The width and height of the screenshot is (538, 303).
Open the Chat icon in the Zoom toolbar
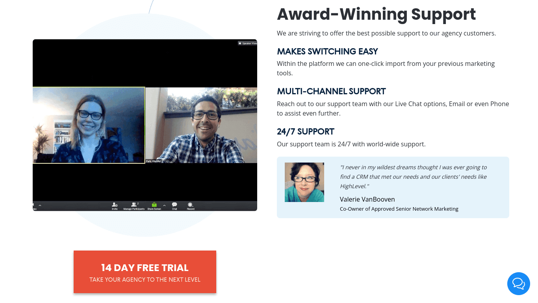pyautogui.click(x=174, y=206)
